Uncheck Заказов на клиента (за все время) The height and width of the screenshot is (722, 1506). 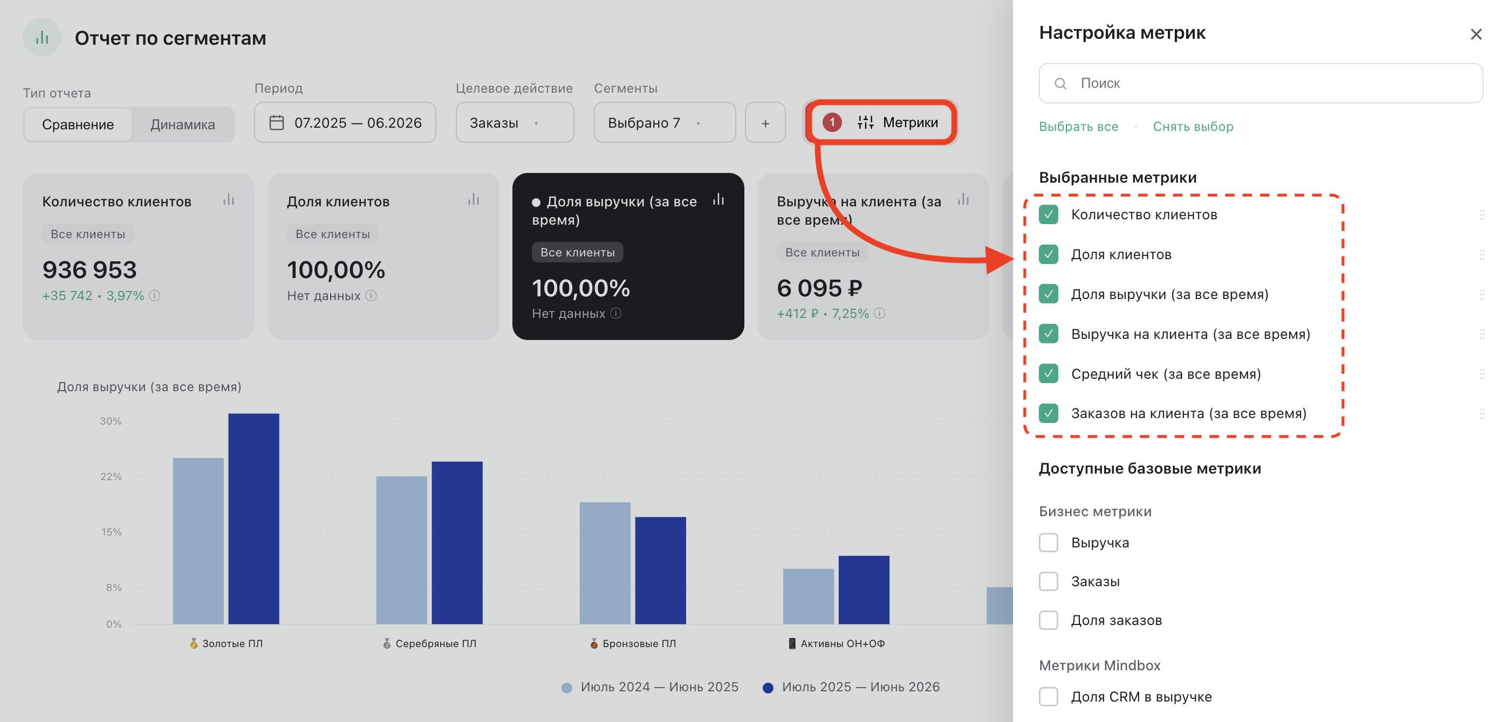[x=1048, y=414]
